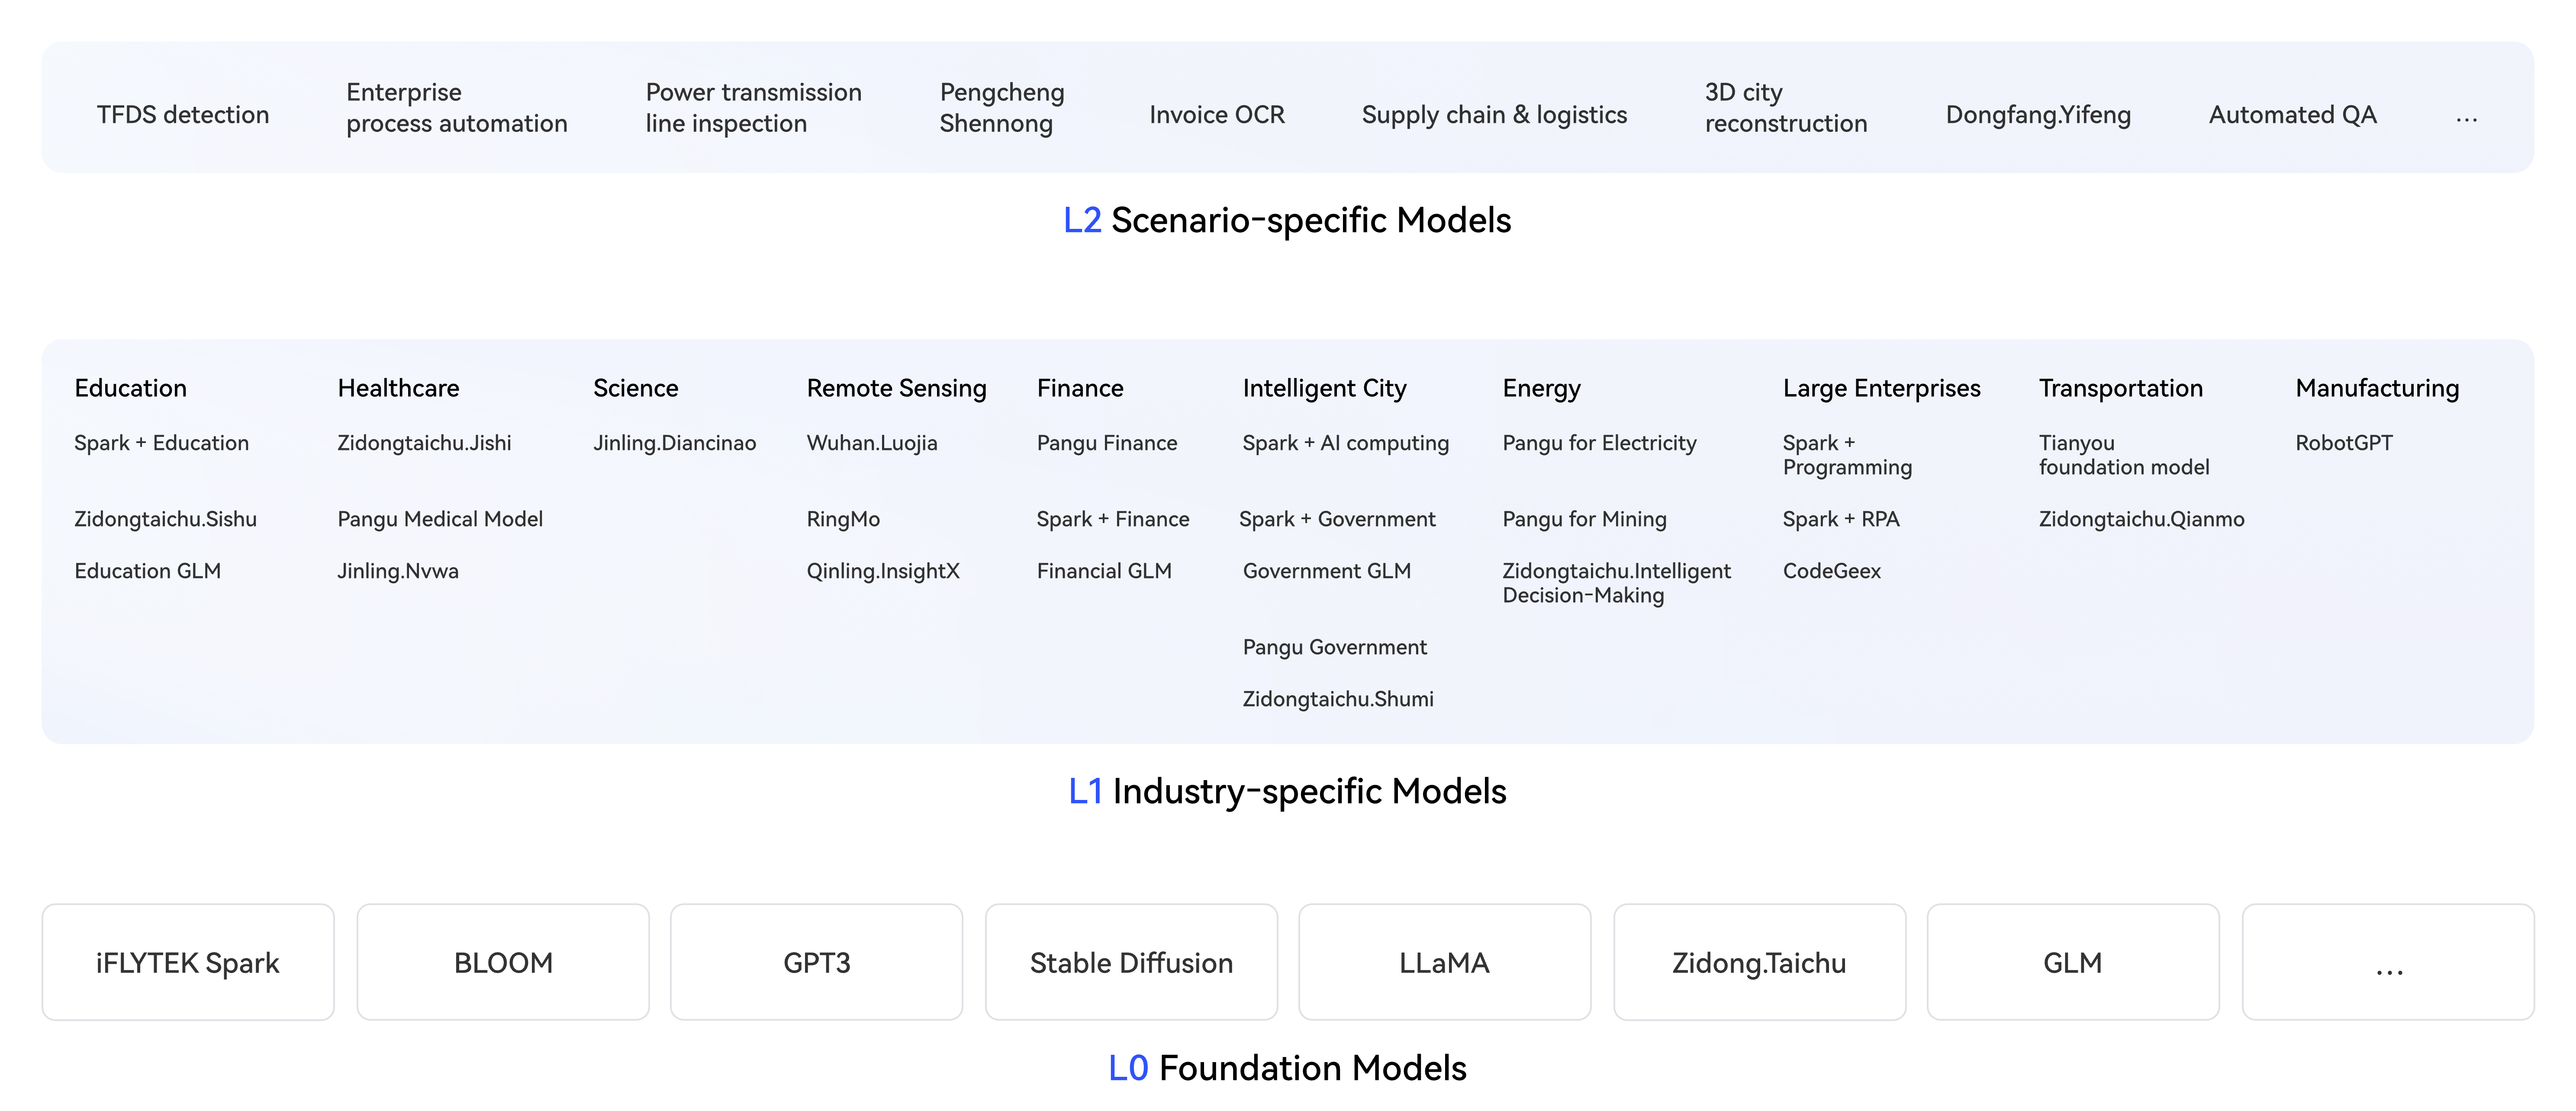Select the LLaMA foundation model box
2576x1111 pixels.
click(1444, 962)
